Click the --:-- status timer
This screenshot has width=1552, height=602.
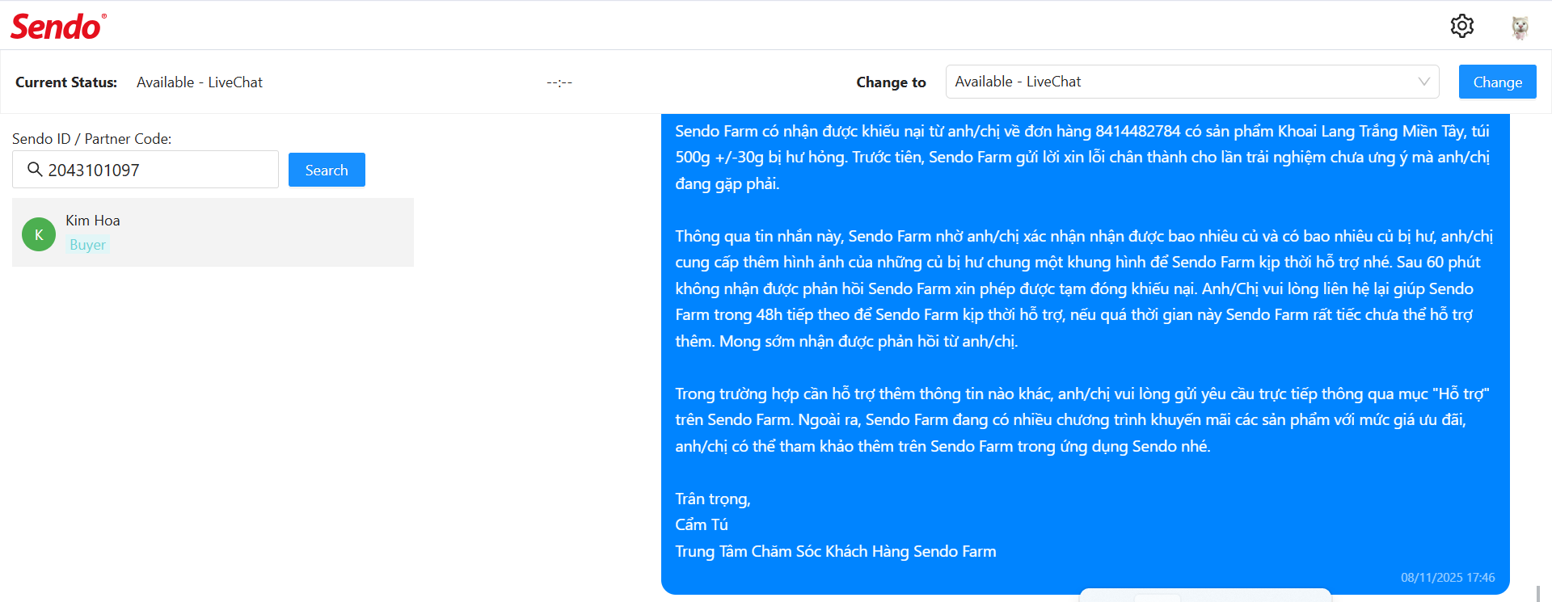559,82
